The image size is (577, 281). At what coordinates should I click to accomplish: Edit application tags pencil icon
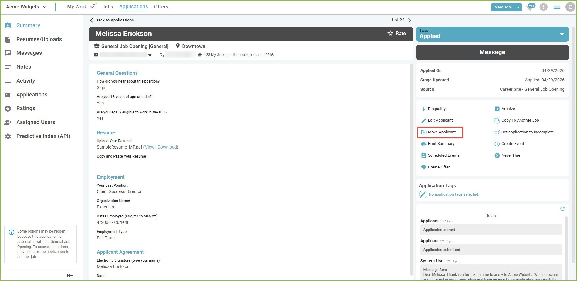pyautogui.click(x=423, y=194)
